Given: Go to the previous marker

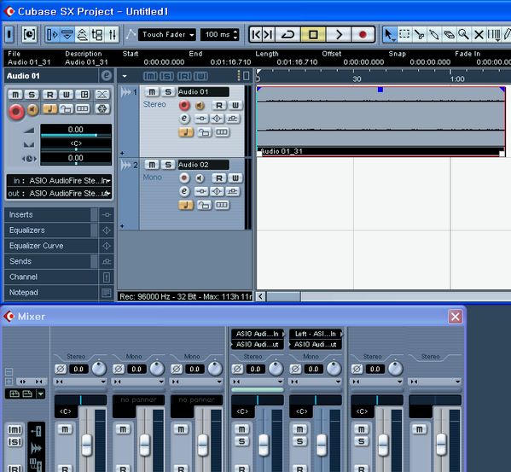Looking at the screenshot, I should 257,34.
